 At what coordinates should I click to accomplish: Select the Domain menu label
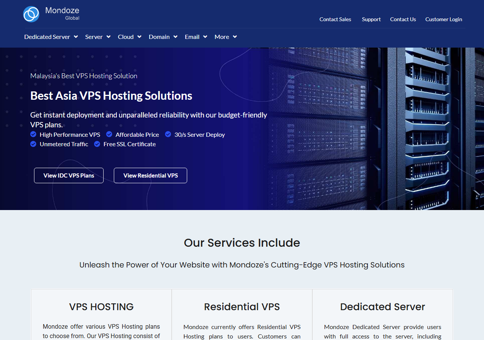point(159,37)
